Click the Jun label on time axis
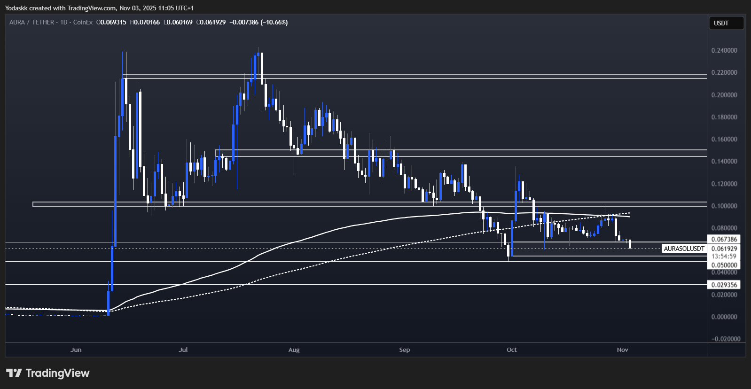Image resolution: width=751 pixels, height=389 pixels. [x=76, y=350]
